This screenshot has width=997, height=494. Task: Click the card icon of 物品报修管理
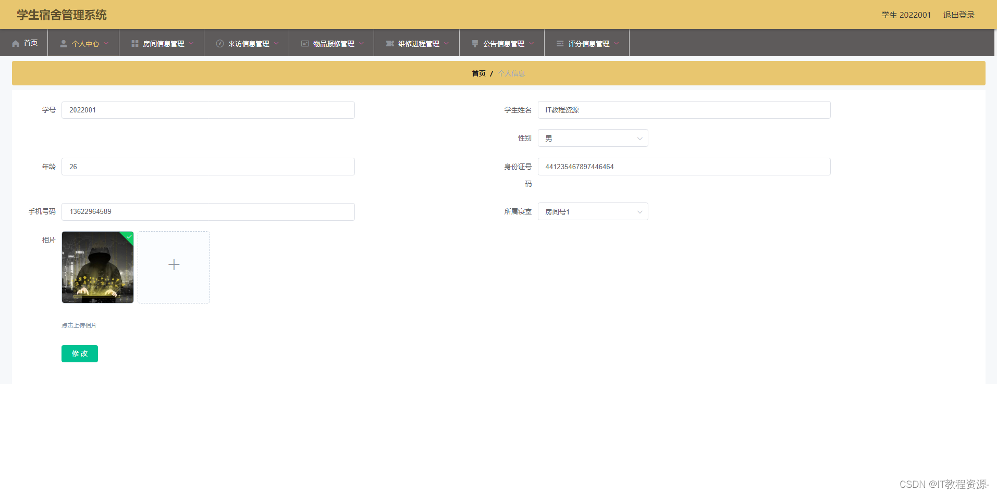305,44
